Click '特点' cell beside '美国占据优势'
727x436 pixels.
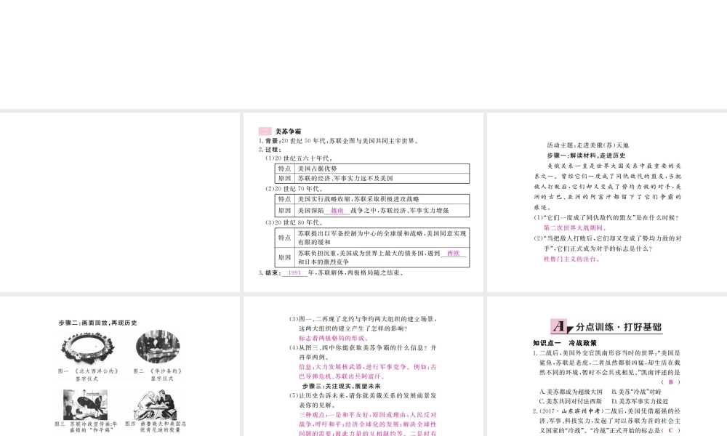pyautogui.click(x=285, y=169)
